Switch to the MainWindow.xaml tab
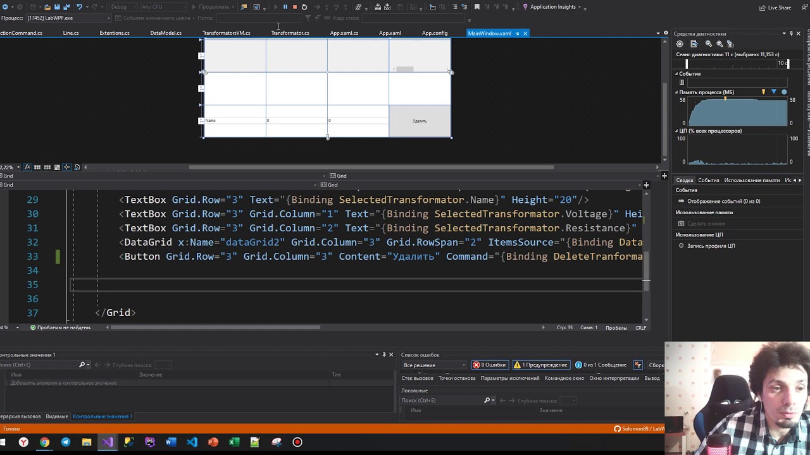Screen dimensions: 810x455 coord(489,33)
